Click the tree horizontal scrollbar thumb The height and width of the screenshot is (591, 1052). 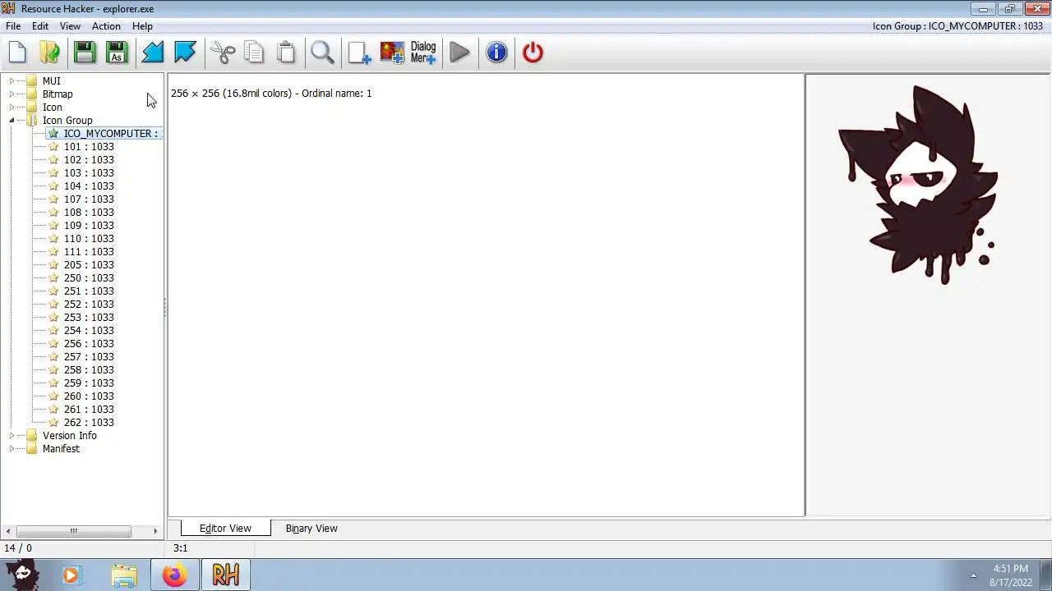pyautogui.click(x=73, y=531)
